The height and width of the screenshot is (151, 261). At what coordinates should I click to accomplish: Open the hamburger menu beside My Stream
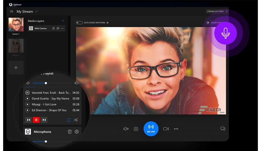click(12, 12)
